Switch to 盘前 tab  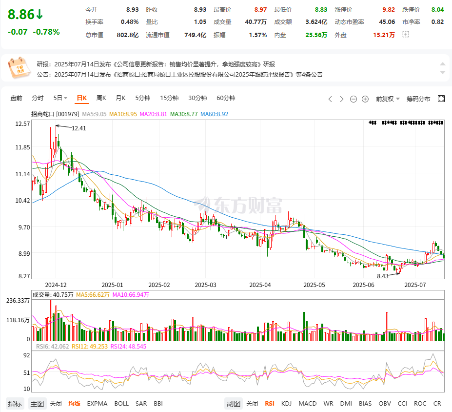16,98
